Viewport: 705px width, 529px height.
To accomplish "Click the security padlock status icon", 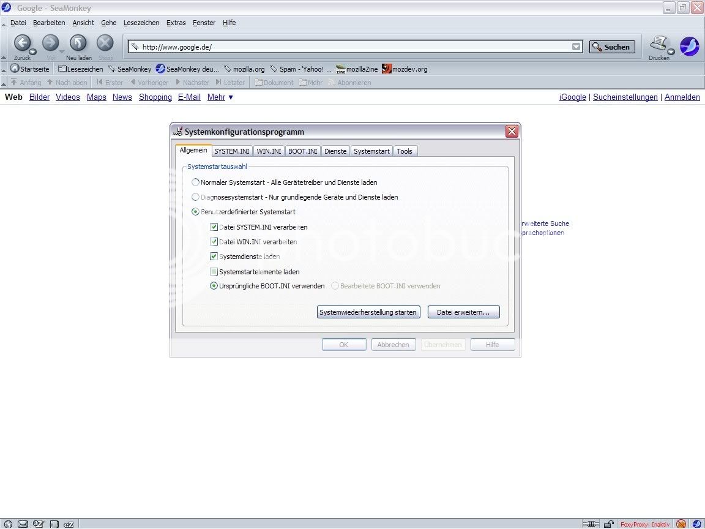I will (609, 524).
